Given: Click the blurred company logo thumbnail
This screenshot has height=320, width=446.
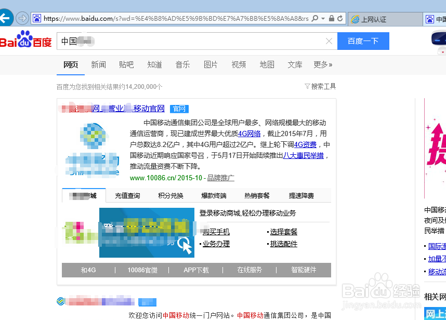Looking at the screenshot, I should 92,150.
